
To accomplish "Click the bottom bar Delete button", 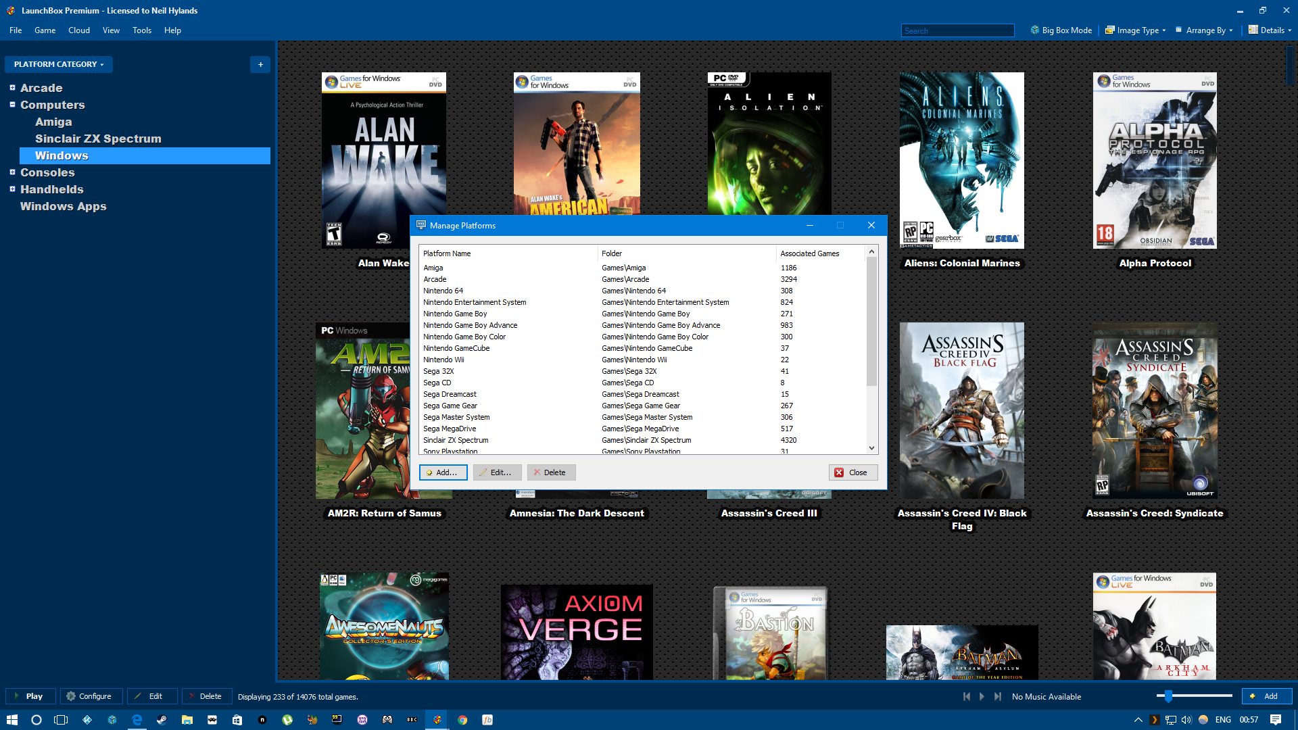I will (207, 696).
